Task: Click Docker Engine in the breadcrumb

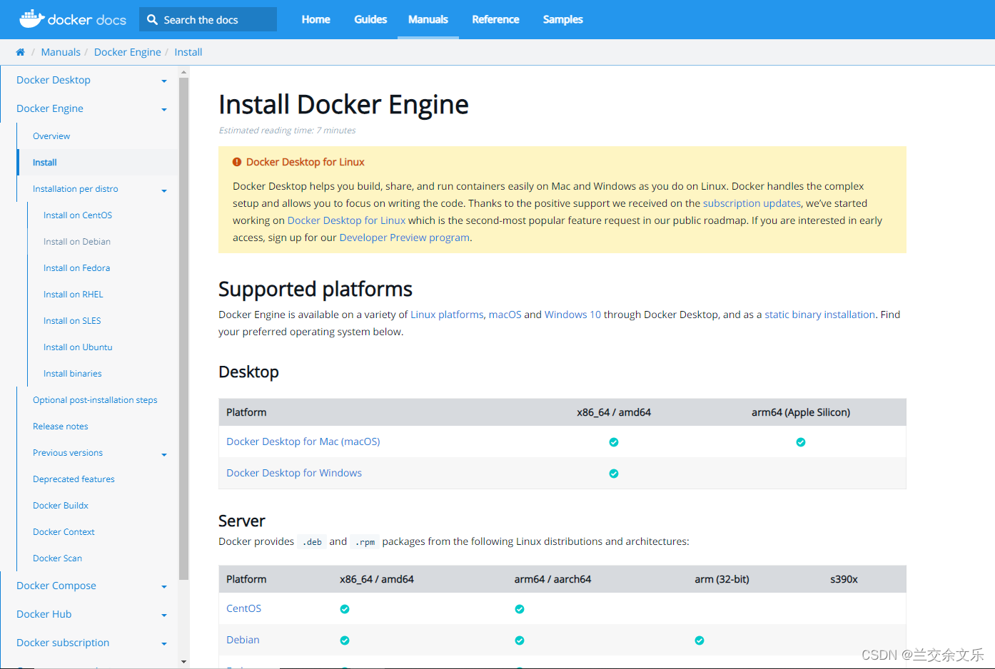Action: (128, 52)
